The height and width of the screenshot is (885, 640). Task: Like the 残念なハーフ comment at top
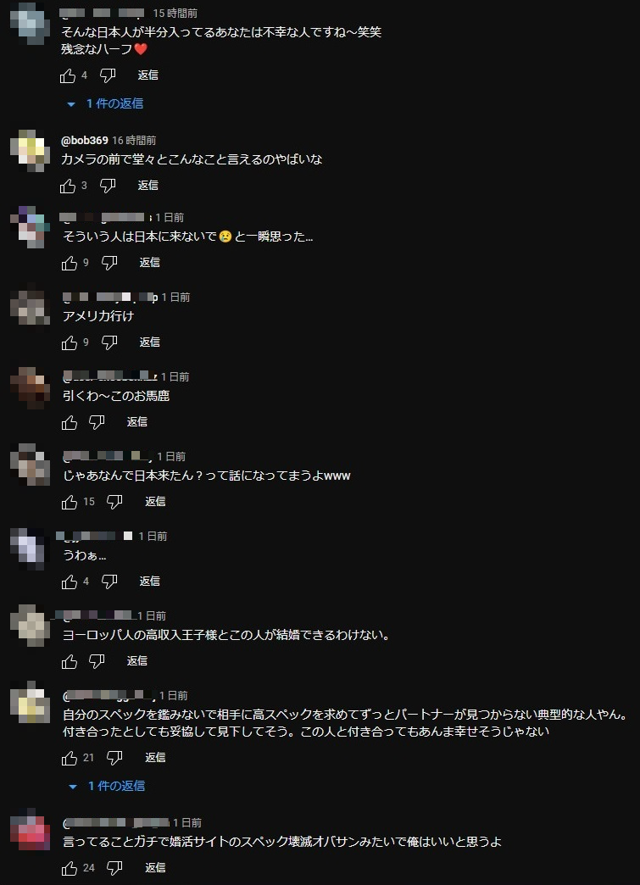[x=68, y=75]
